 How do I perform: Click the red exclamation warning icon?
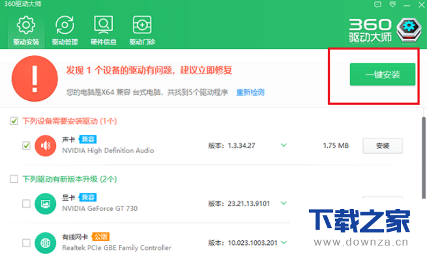point(35,79)
